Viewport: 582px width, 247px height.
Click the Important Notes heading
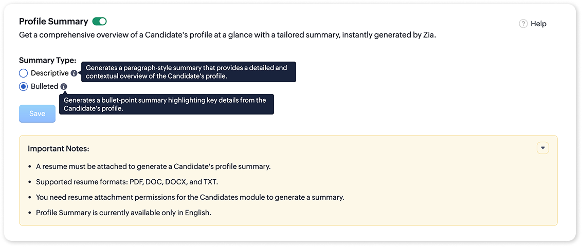tap(59, 148)
